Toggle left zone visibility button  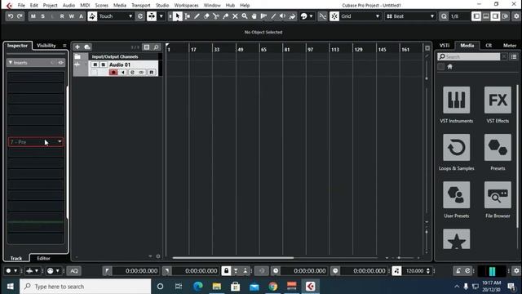point(476,16)
